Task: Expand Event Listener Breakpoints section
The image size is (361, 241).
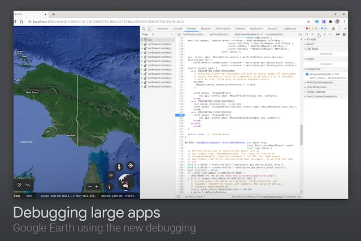Action: (325, 97)
